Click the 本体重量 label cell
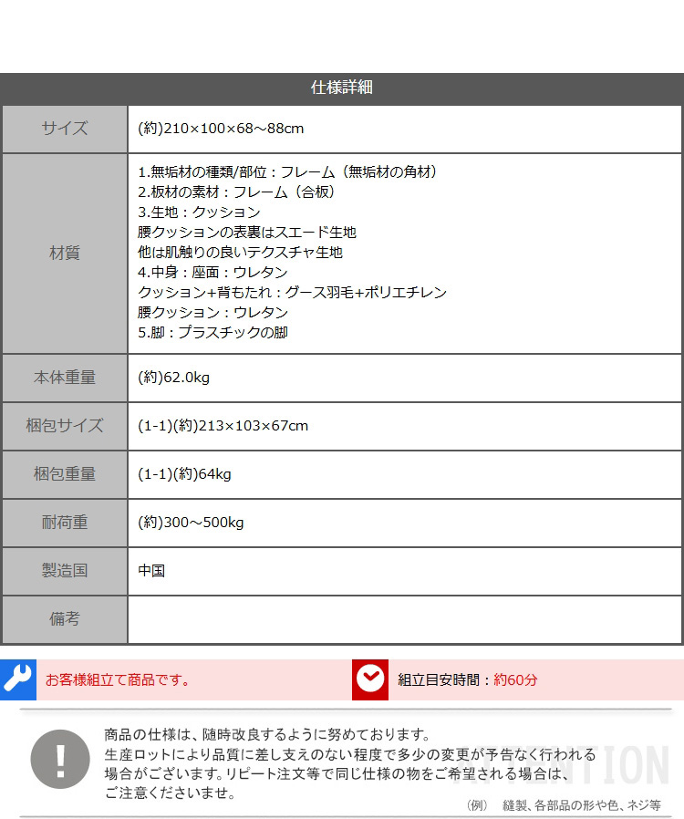 [x=65, y=378]
